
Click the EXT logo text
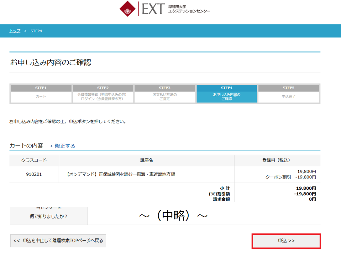(153, 9)
